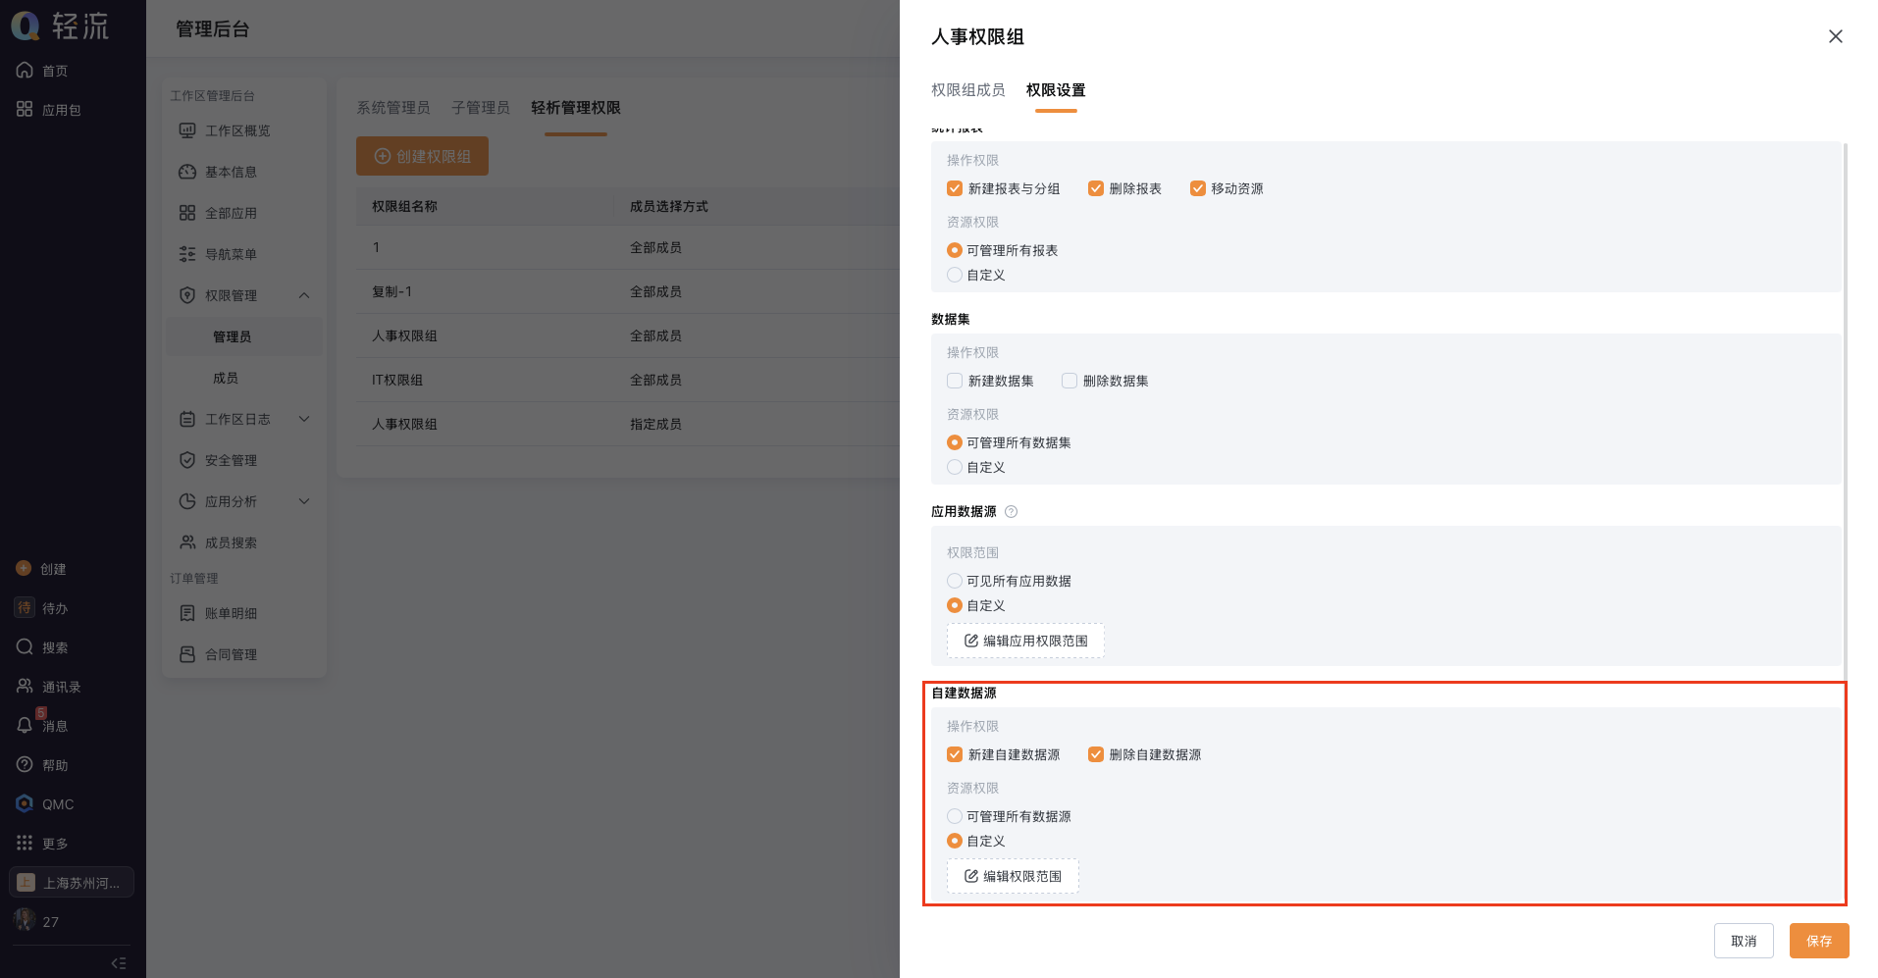Viewport: 1878px width, 978px height.
Task: Select 可见所有应用数据 radio button
Action: tap(955, 581)
